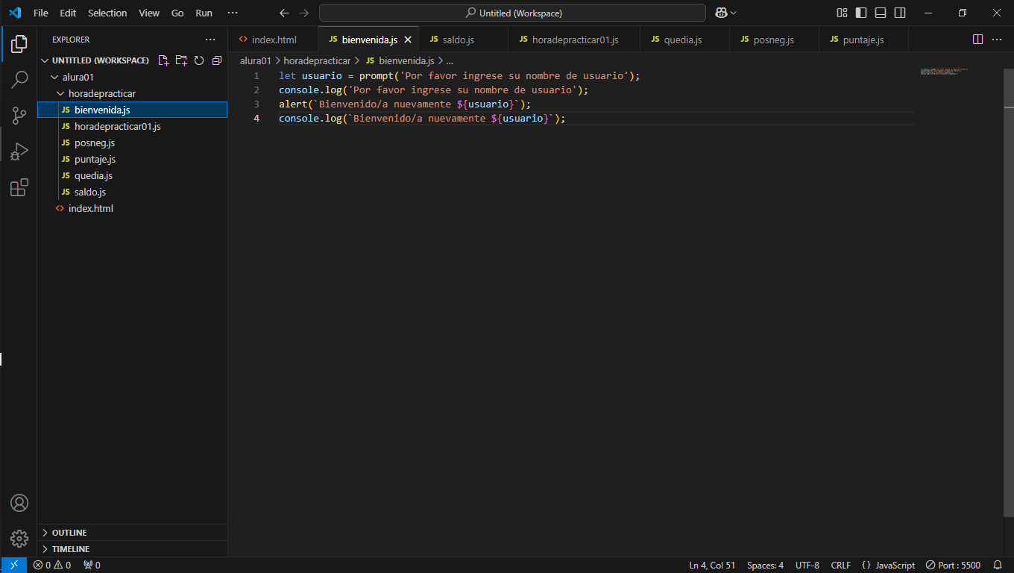Click the New File icon in Explorer
The height and width of the screenshot is (573, 1014).
pyautogui.click(x=163, y=60)
